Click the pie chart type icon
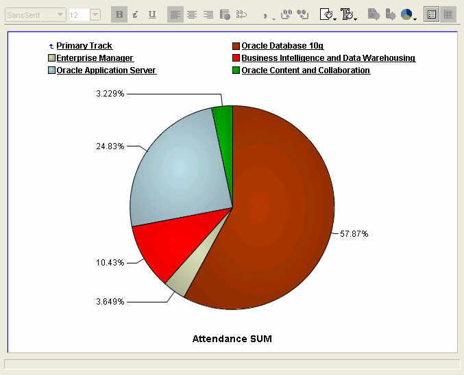Viewport: 464px width, 375px height. click(x=406, y=14)
